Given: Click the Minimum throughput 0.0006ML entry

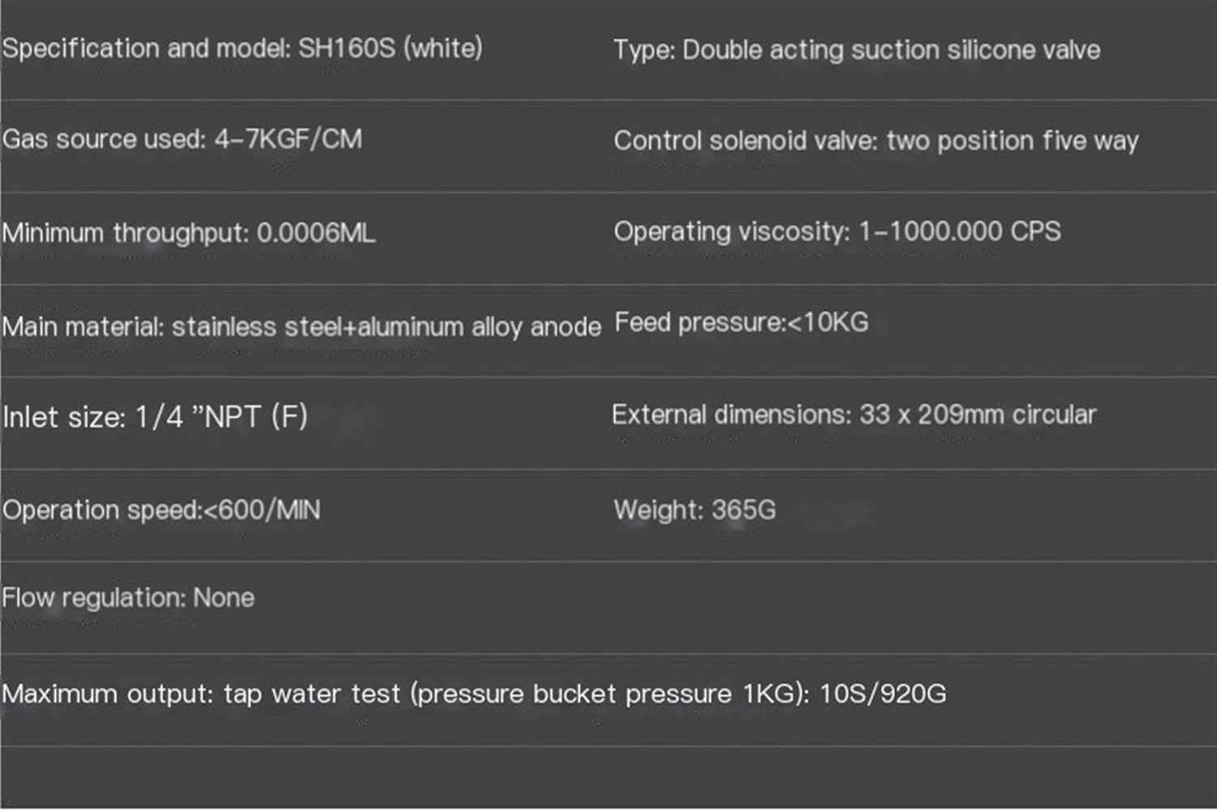Looking at the screenshot, I should (188, 234).
